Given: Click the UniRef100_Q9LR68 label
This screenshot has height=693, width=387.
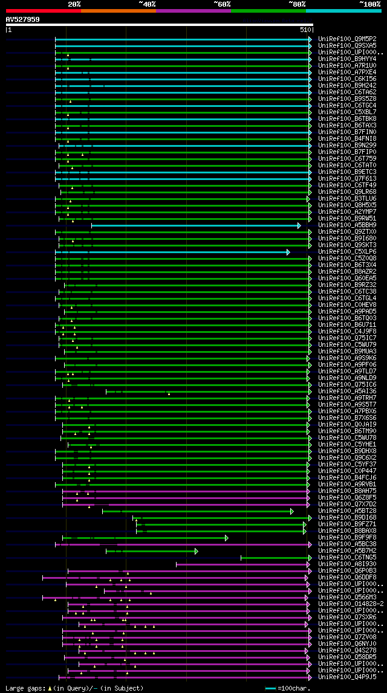Looking at the screenshot, I should (x=347, y=192).
